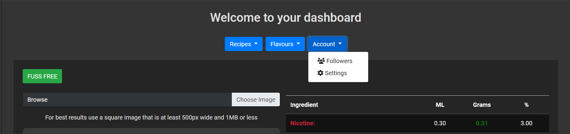Click the Nicotine 3.00 percent value

[x=526, y=123]
